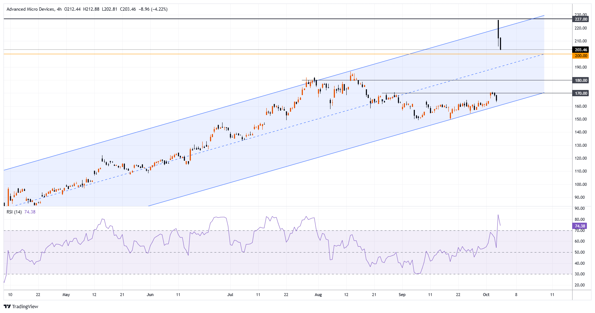Click the Jun label on time axis
The image size is (595, 313).
pos(150,295)
